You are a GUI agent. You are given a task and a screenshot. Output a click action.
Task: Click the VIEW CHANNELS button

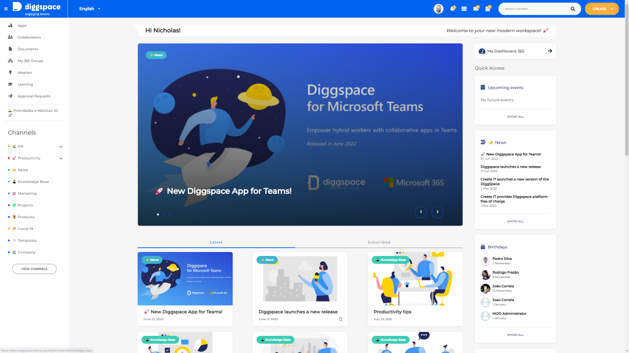pos(34,269)
